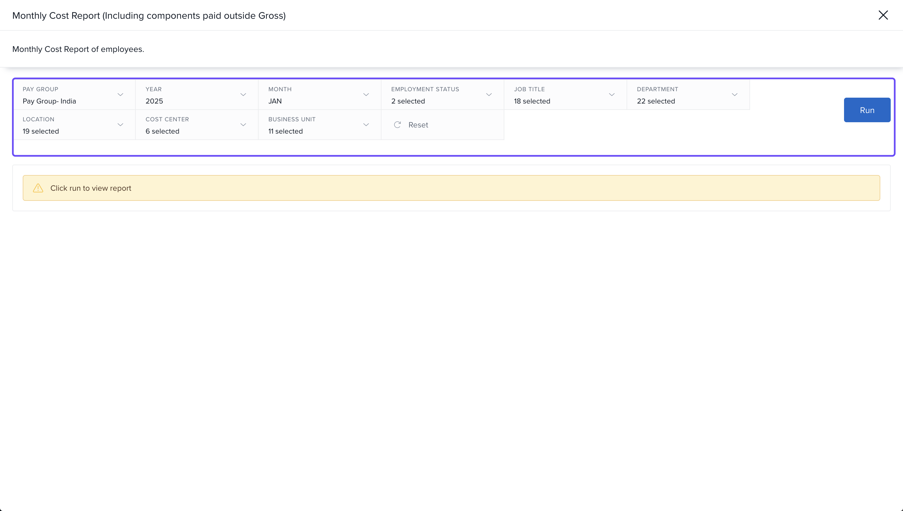The width and height of the screenshot is (903, 511).
Task: Click the '18 selected' job title value
Action: (532, 101)
